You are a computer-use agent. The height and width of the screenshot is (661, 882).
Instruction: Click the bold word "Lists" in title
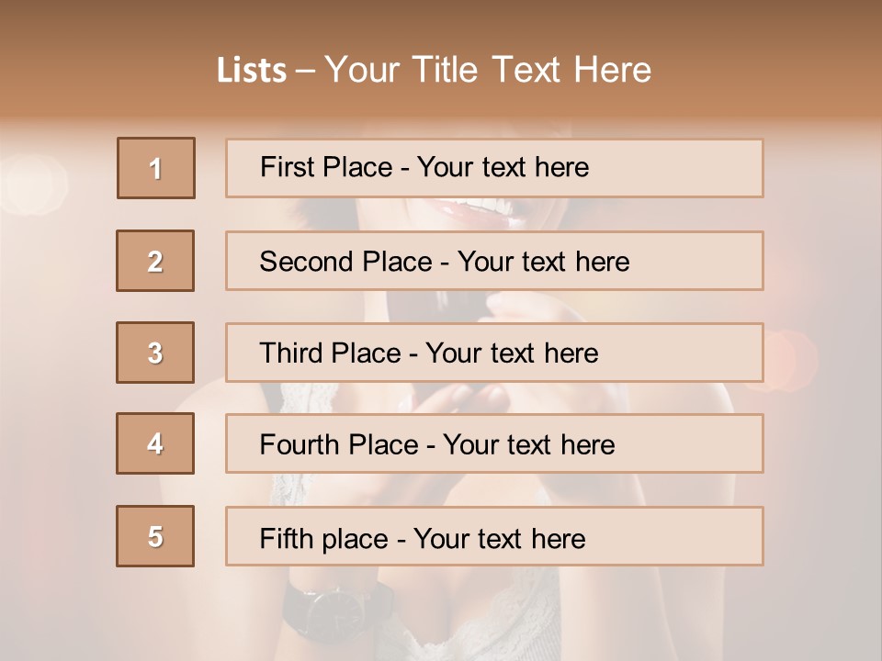252,71
